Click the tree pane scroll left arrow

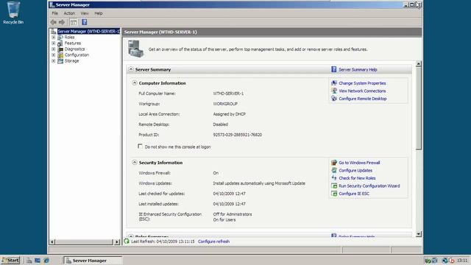click(x=52, y=242)
